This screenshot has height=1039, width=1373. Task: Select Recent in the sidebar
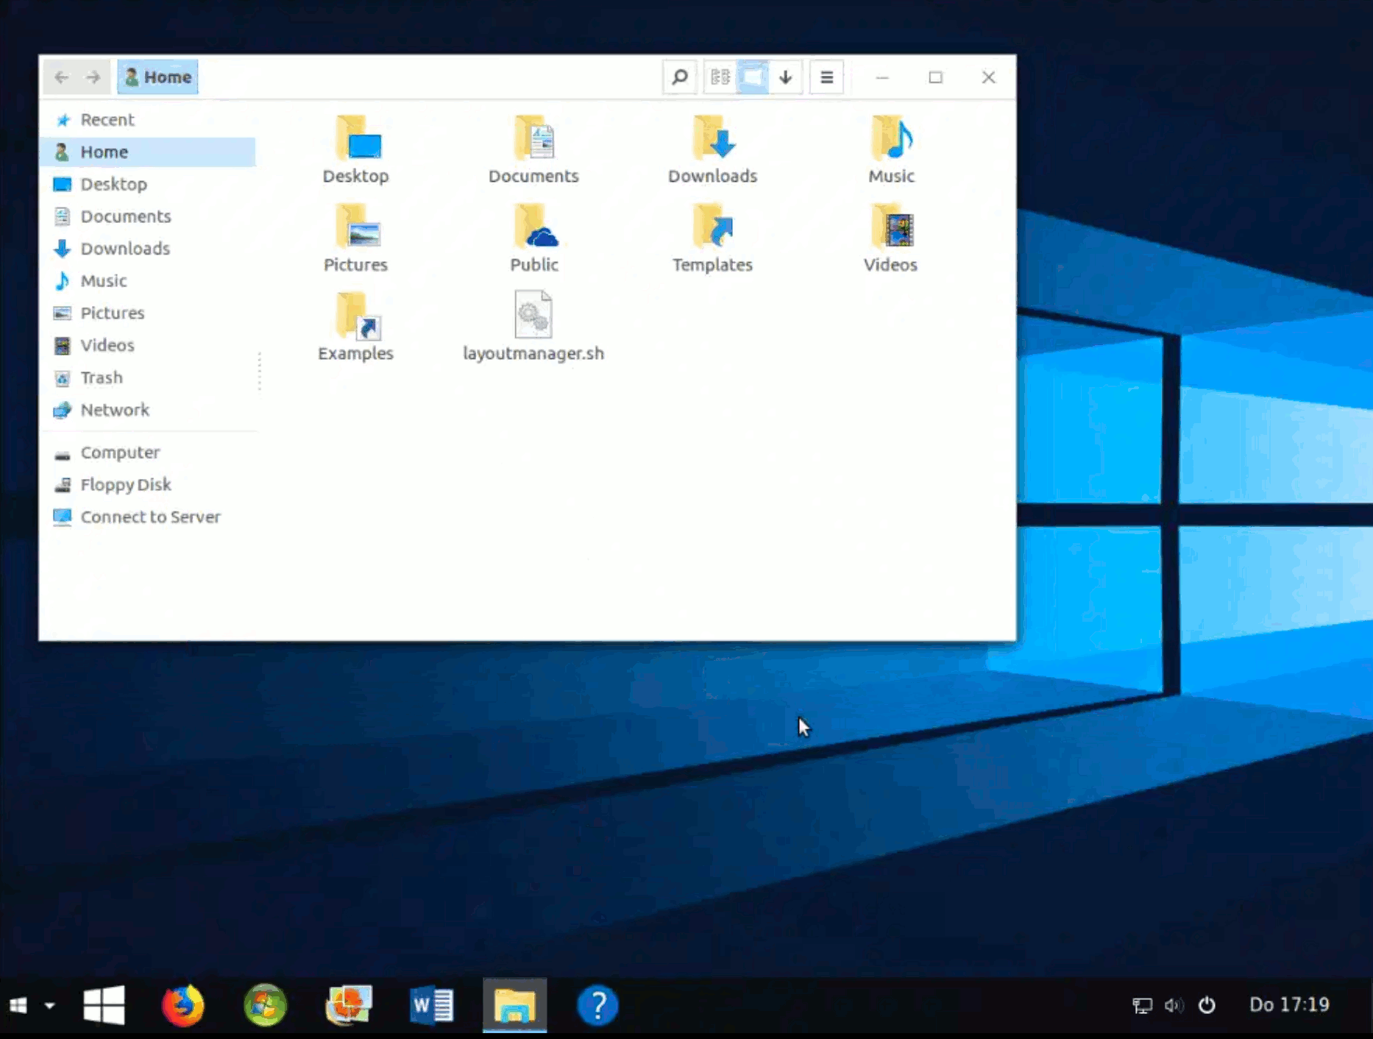[x=107, y=120]
